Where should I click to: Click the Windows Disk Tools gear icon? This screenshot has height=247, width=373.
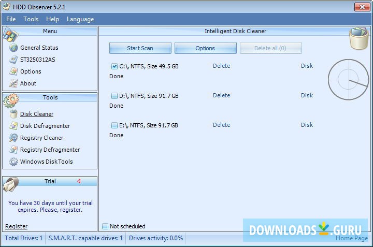tap(13, 162)
